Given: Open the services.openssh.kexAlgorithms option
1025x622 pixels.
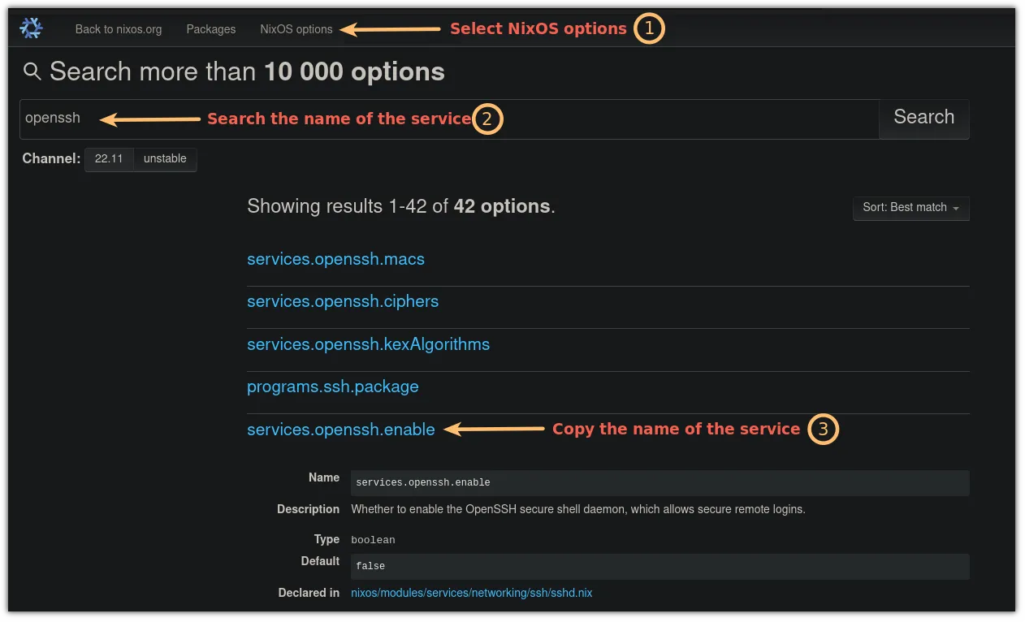Looking at the screenshot, I should (368, 343).
